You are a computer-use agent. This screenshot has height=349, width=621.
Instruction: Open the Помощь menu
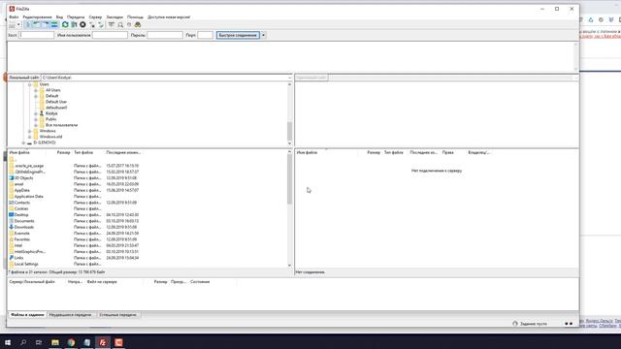click(x=135, y=17)
